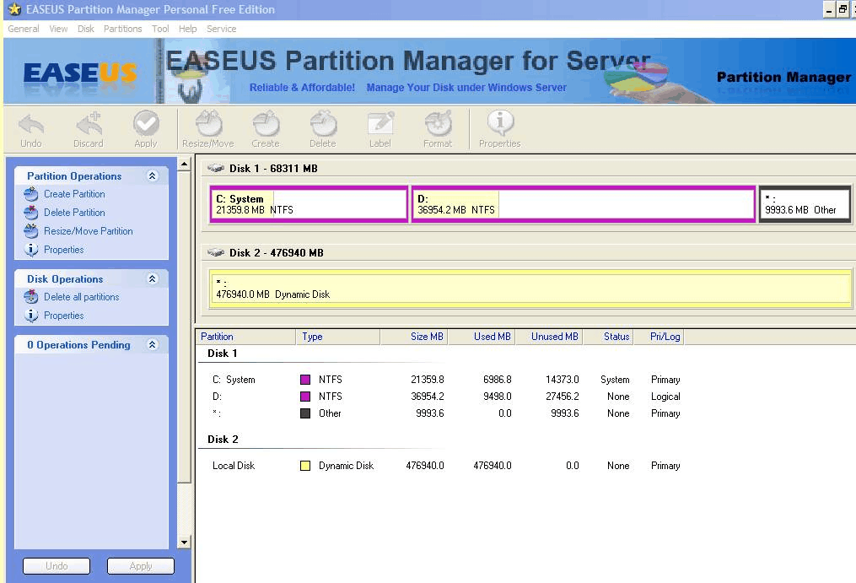
Task: Click the Delete all partitions icon
Action: coord(31,297)
